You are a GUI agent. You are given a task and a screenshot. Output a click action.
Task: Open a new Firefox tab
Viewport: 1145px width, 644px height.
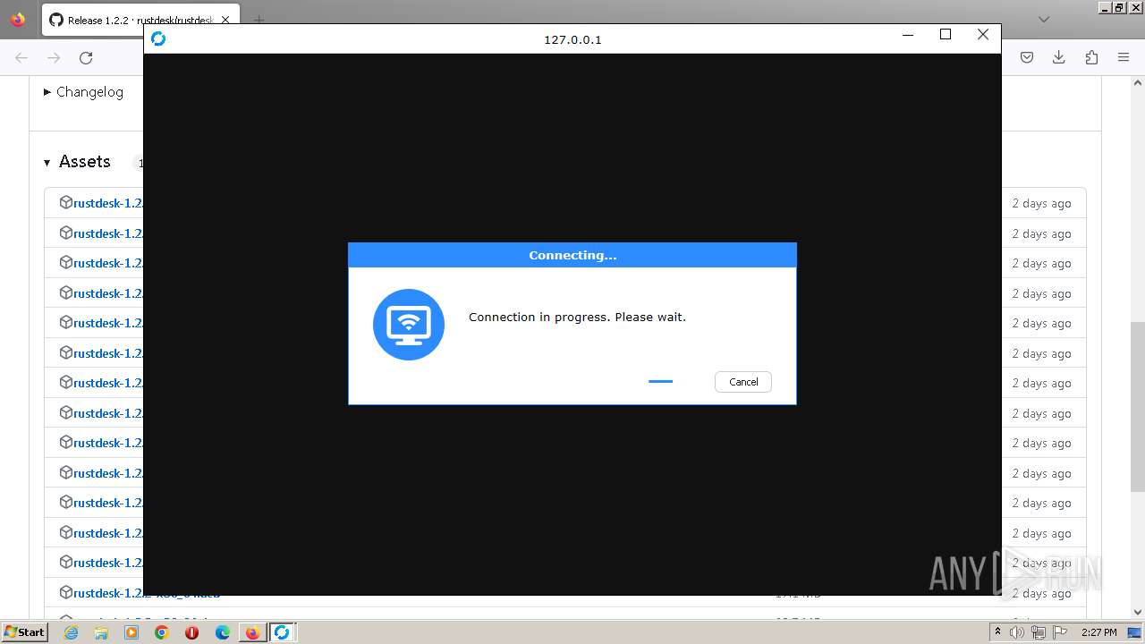click(259, 20)
